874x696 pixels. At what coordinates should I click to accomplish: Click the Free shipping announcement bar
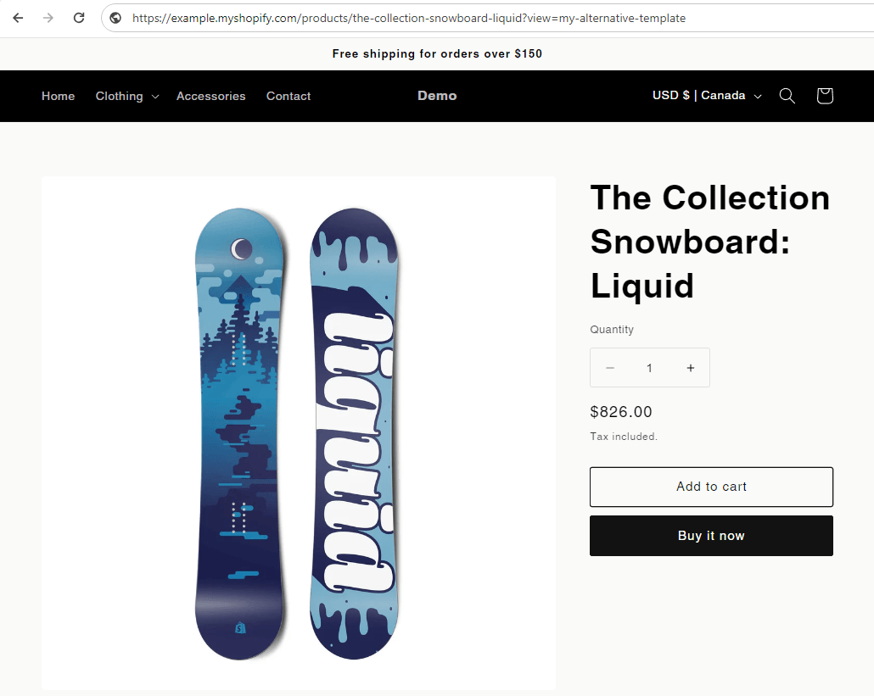[437, 54]
